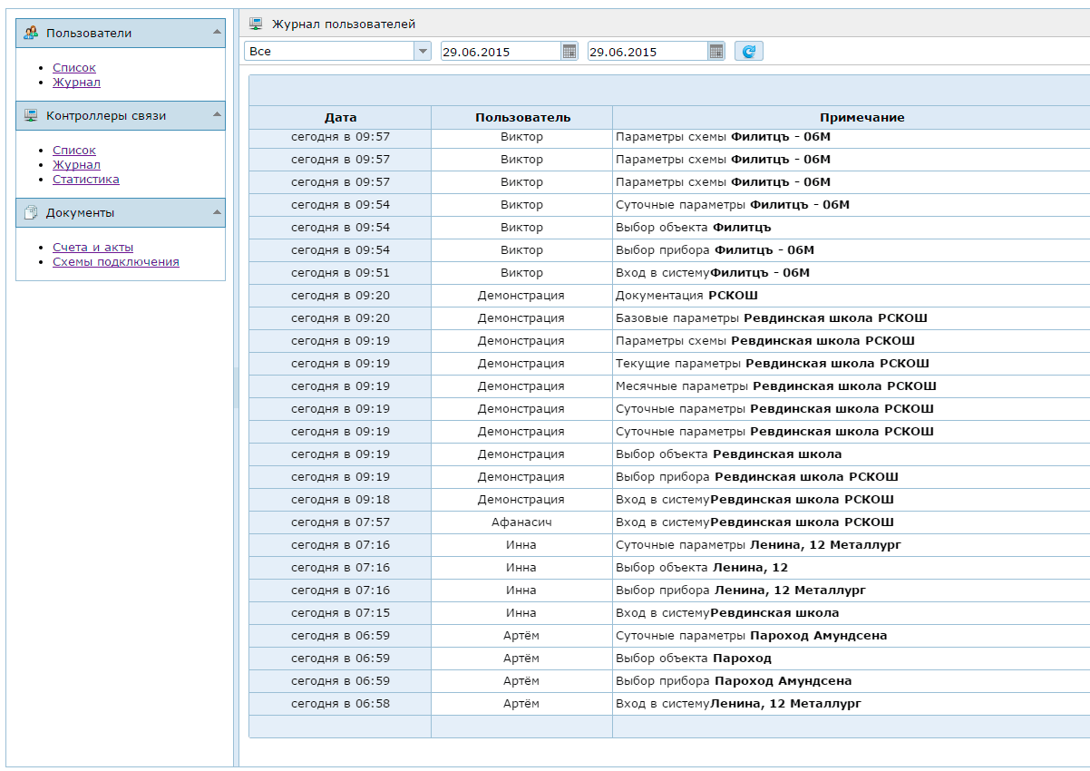1090x771 pixels.
Task: Sort by the Пользователь column header
Action: (522, 118)
